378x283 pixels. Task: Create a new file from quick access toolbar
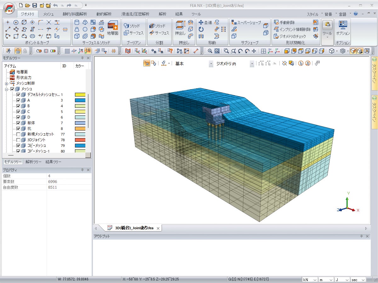(21, 5)
